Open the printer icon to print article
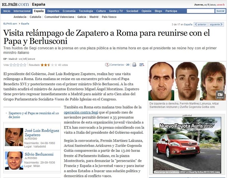Viewport: 228px width, 178px height. pos(134,65)
